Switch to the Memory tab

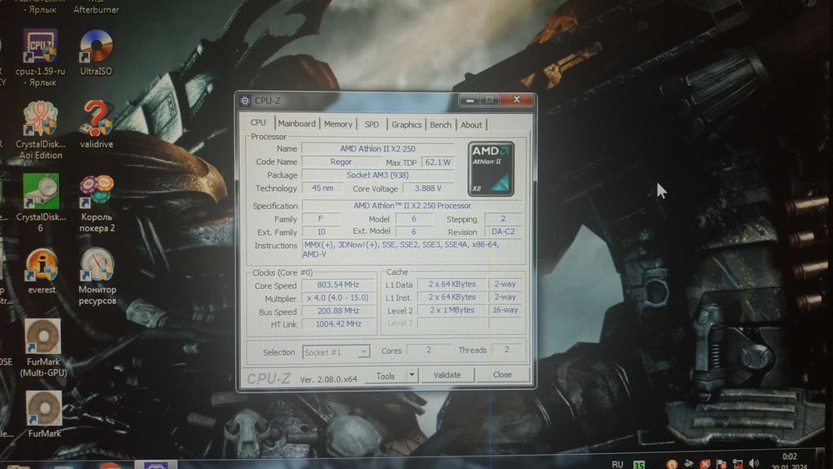click(338, 124)
